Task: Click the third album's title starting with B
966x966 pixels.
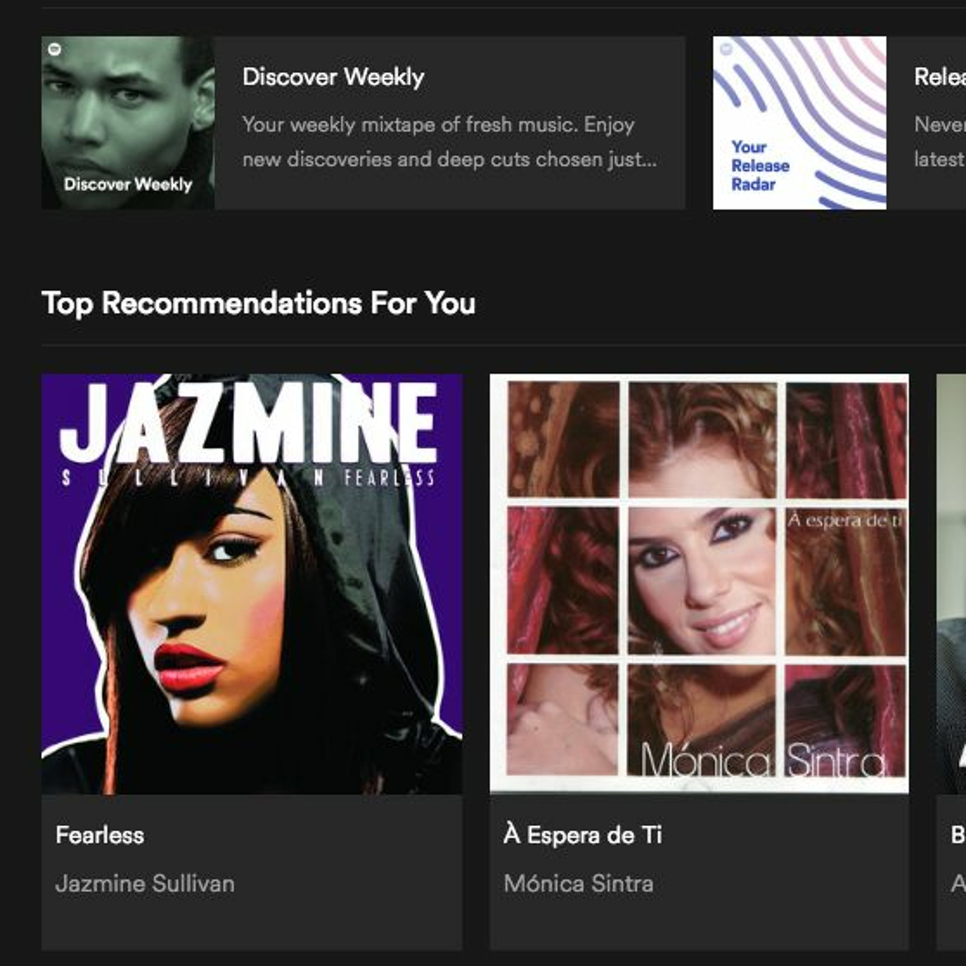Action: (x=958, y=835)
